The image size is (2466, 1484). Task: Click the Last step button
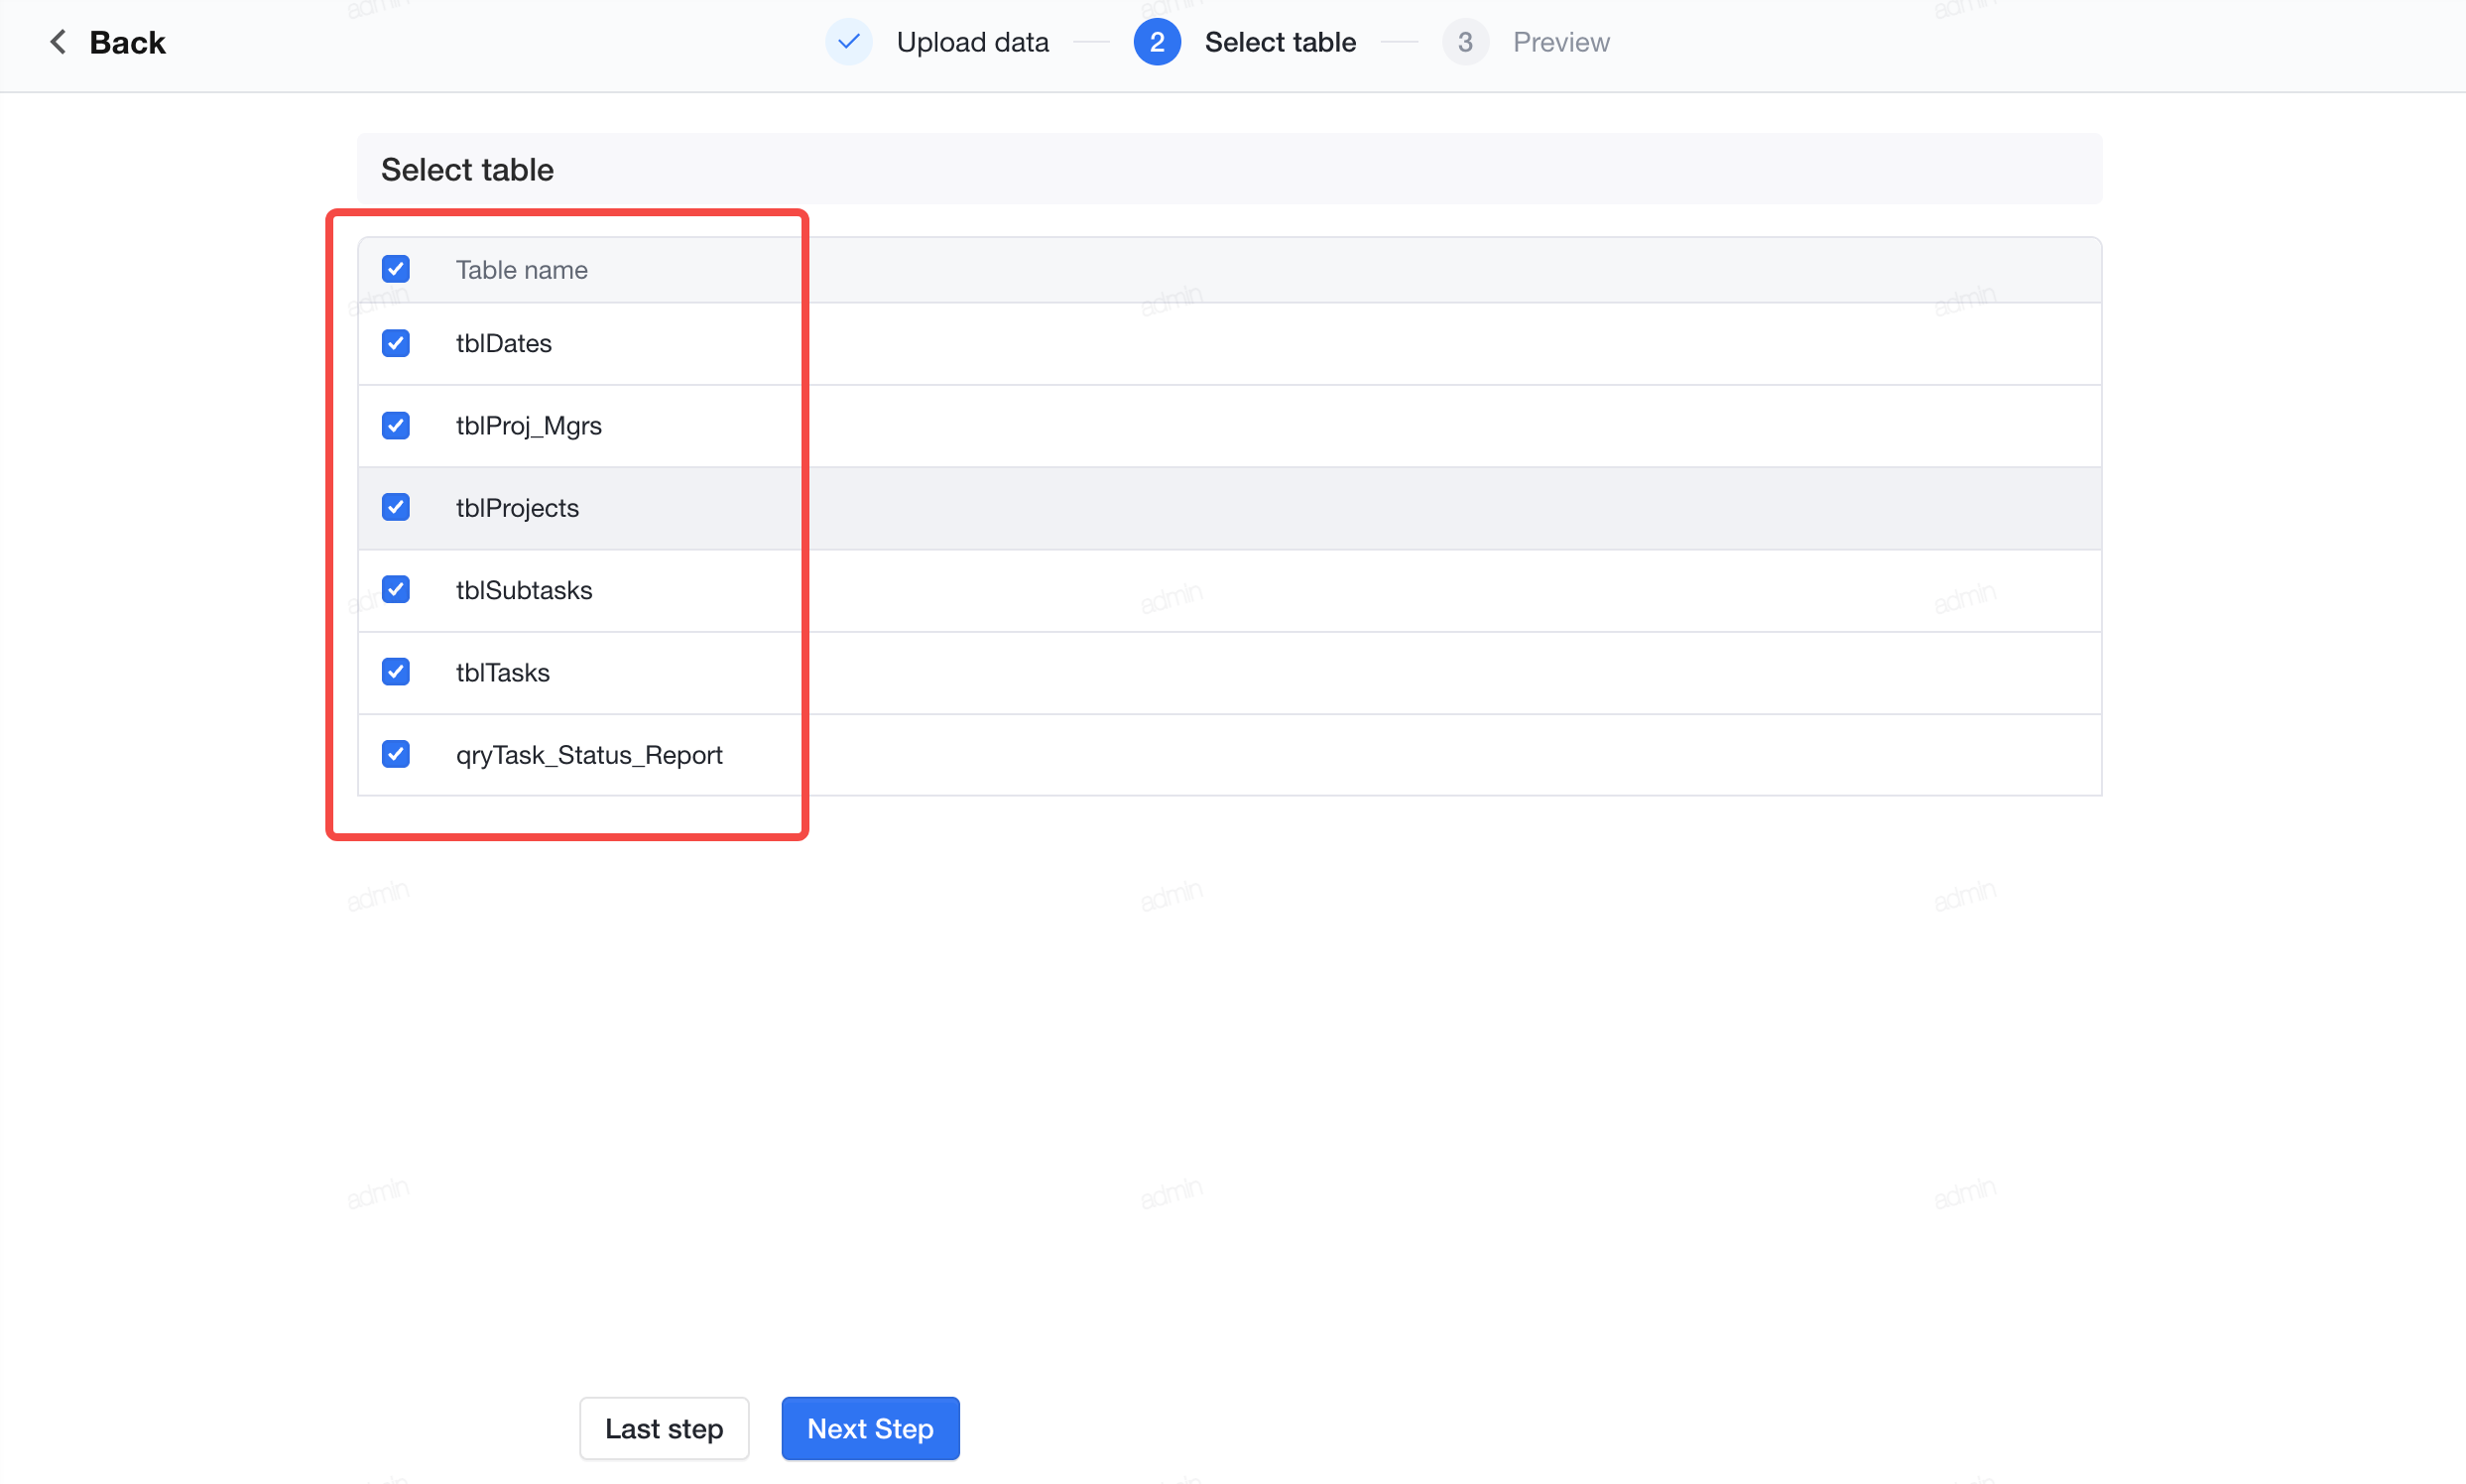point(663,1428)
